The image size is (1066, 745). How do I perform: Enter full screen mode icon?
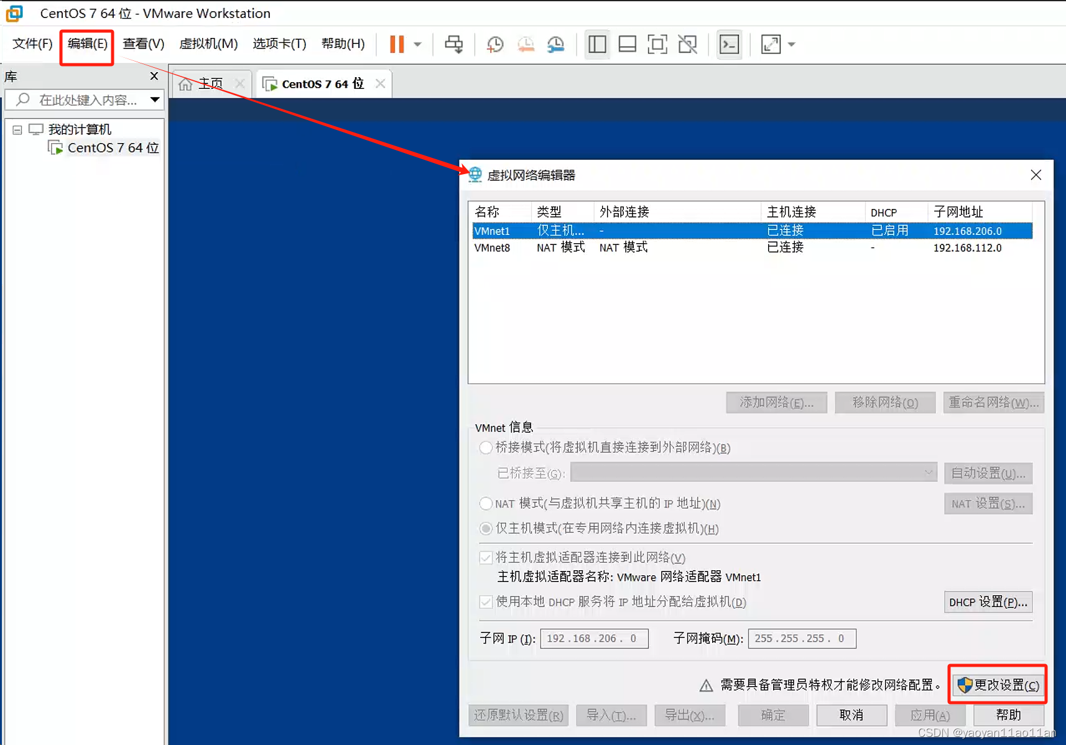[657, 44]
